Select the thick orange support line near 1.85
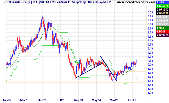Viewport: 169px width, 103px height. pyautogui.click(x=129, y=71)
